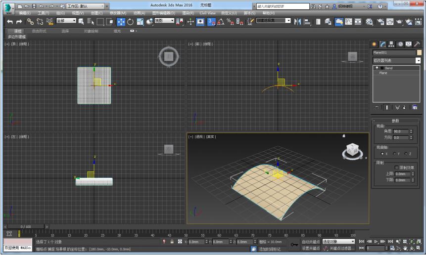Open the Create tab in command panel
This screenshot has height=255, width=426.
tap(375, 44)
